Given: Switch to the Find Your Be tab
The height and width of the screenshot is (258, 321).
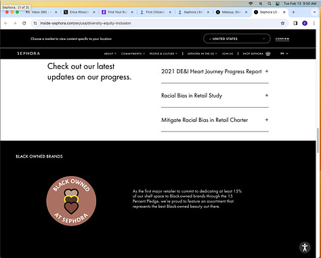Looking at the screenshot, I should click(116, 12).
